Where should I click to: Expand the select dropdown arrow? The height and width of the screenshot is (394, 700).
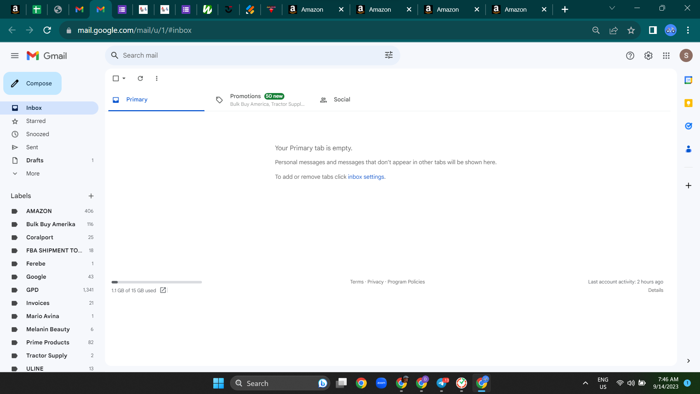[x=124, y=78]
